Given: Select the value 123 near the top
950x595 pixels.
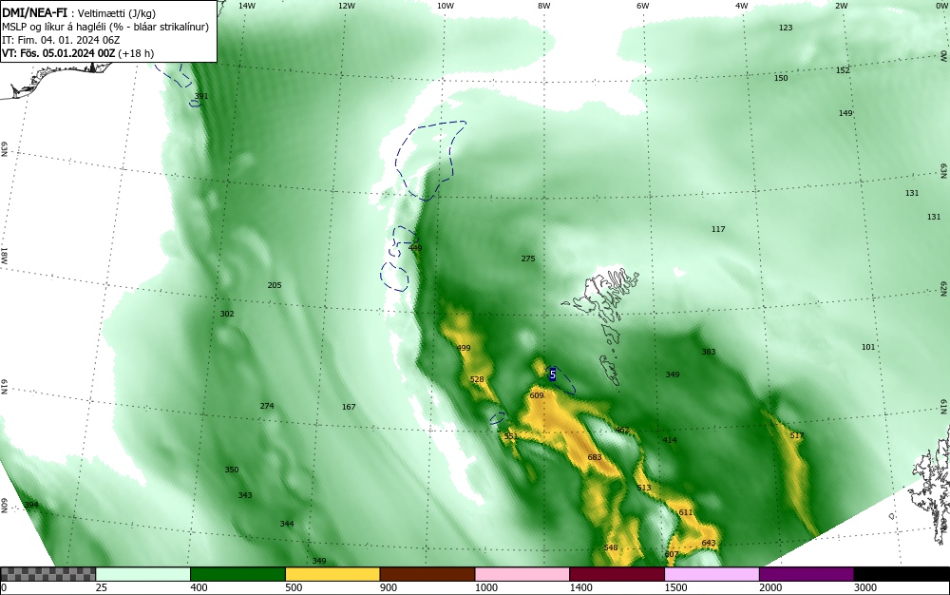Looking at the screenshot, I should click(x=786, y=28).
